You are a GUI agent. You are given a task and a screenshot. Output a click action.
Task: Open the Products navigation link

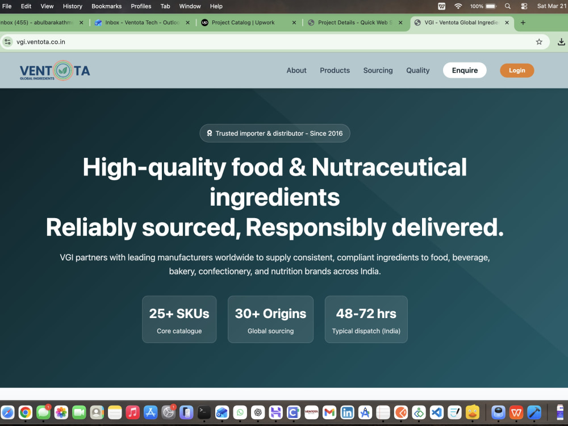coord(335,70)
